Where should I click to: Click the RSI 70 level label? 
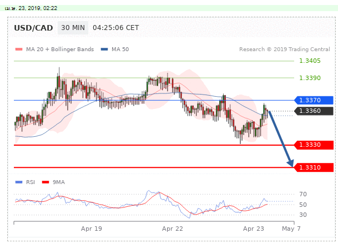[x=303, y=194]
